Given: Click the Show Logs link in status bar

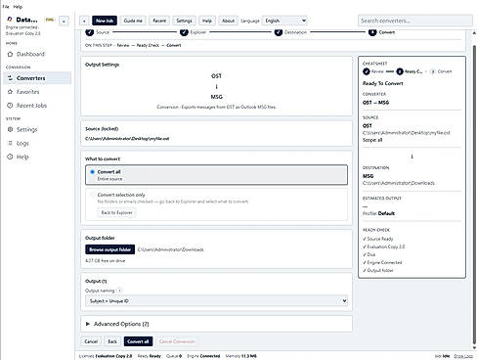Looking at the screenshot, I should tap(463, 356).
